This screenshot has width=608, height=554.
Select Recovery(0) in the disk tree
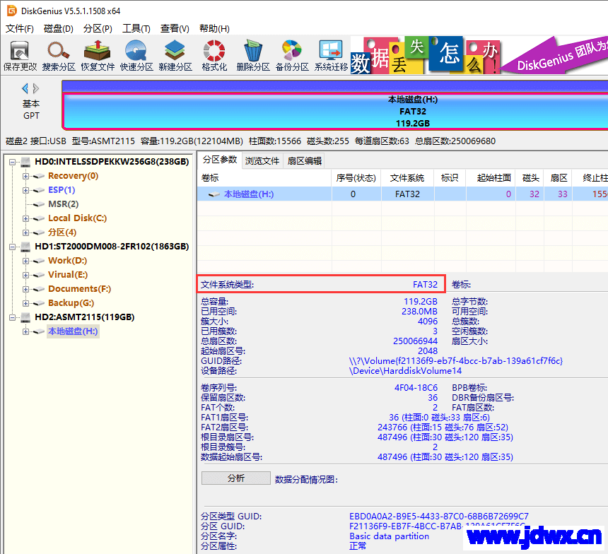click(73, 176)
